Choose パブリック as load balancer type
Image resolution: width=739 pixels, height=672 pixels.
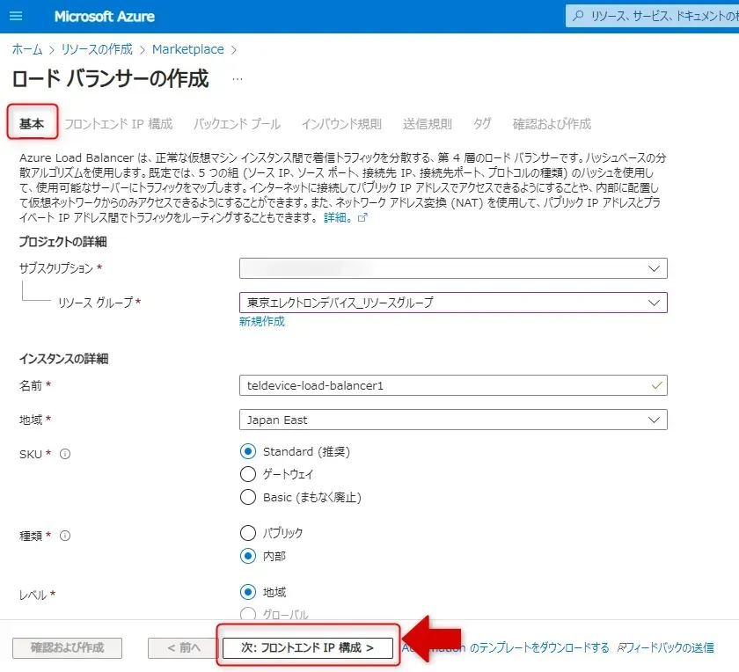[x=248, y=533]
